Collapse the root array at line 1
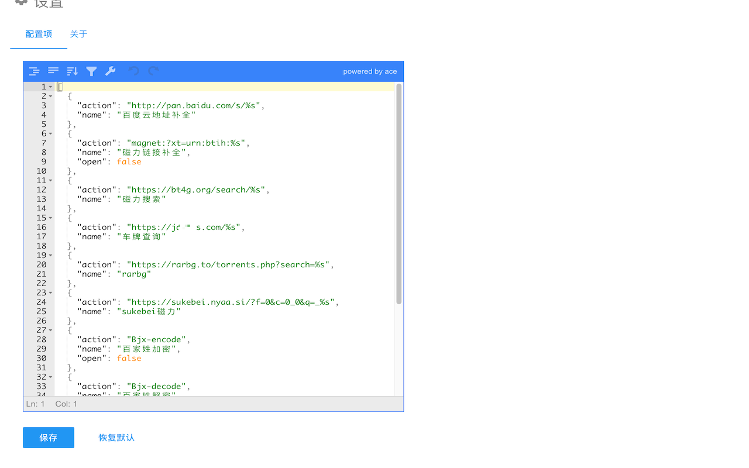749x468 pixels. click(x=51, y=87)
